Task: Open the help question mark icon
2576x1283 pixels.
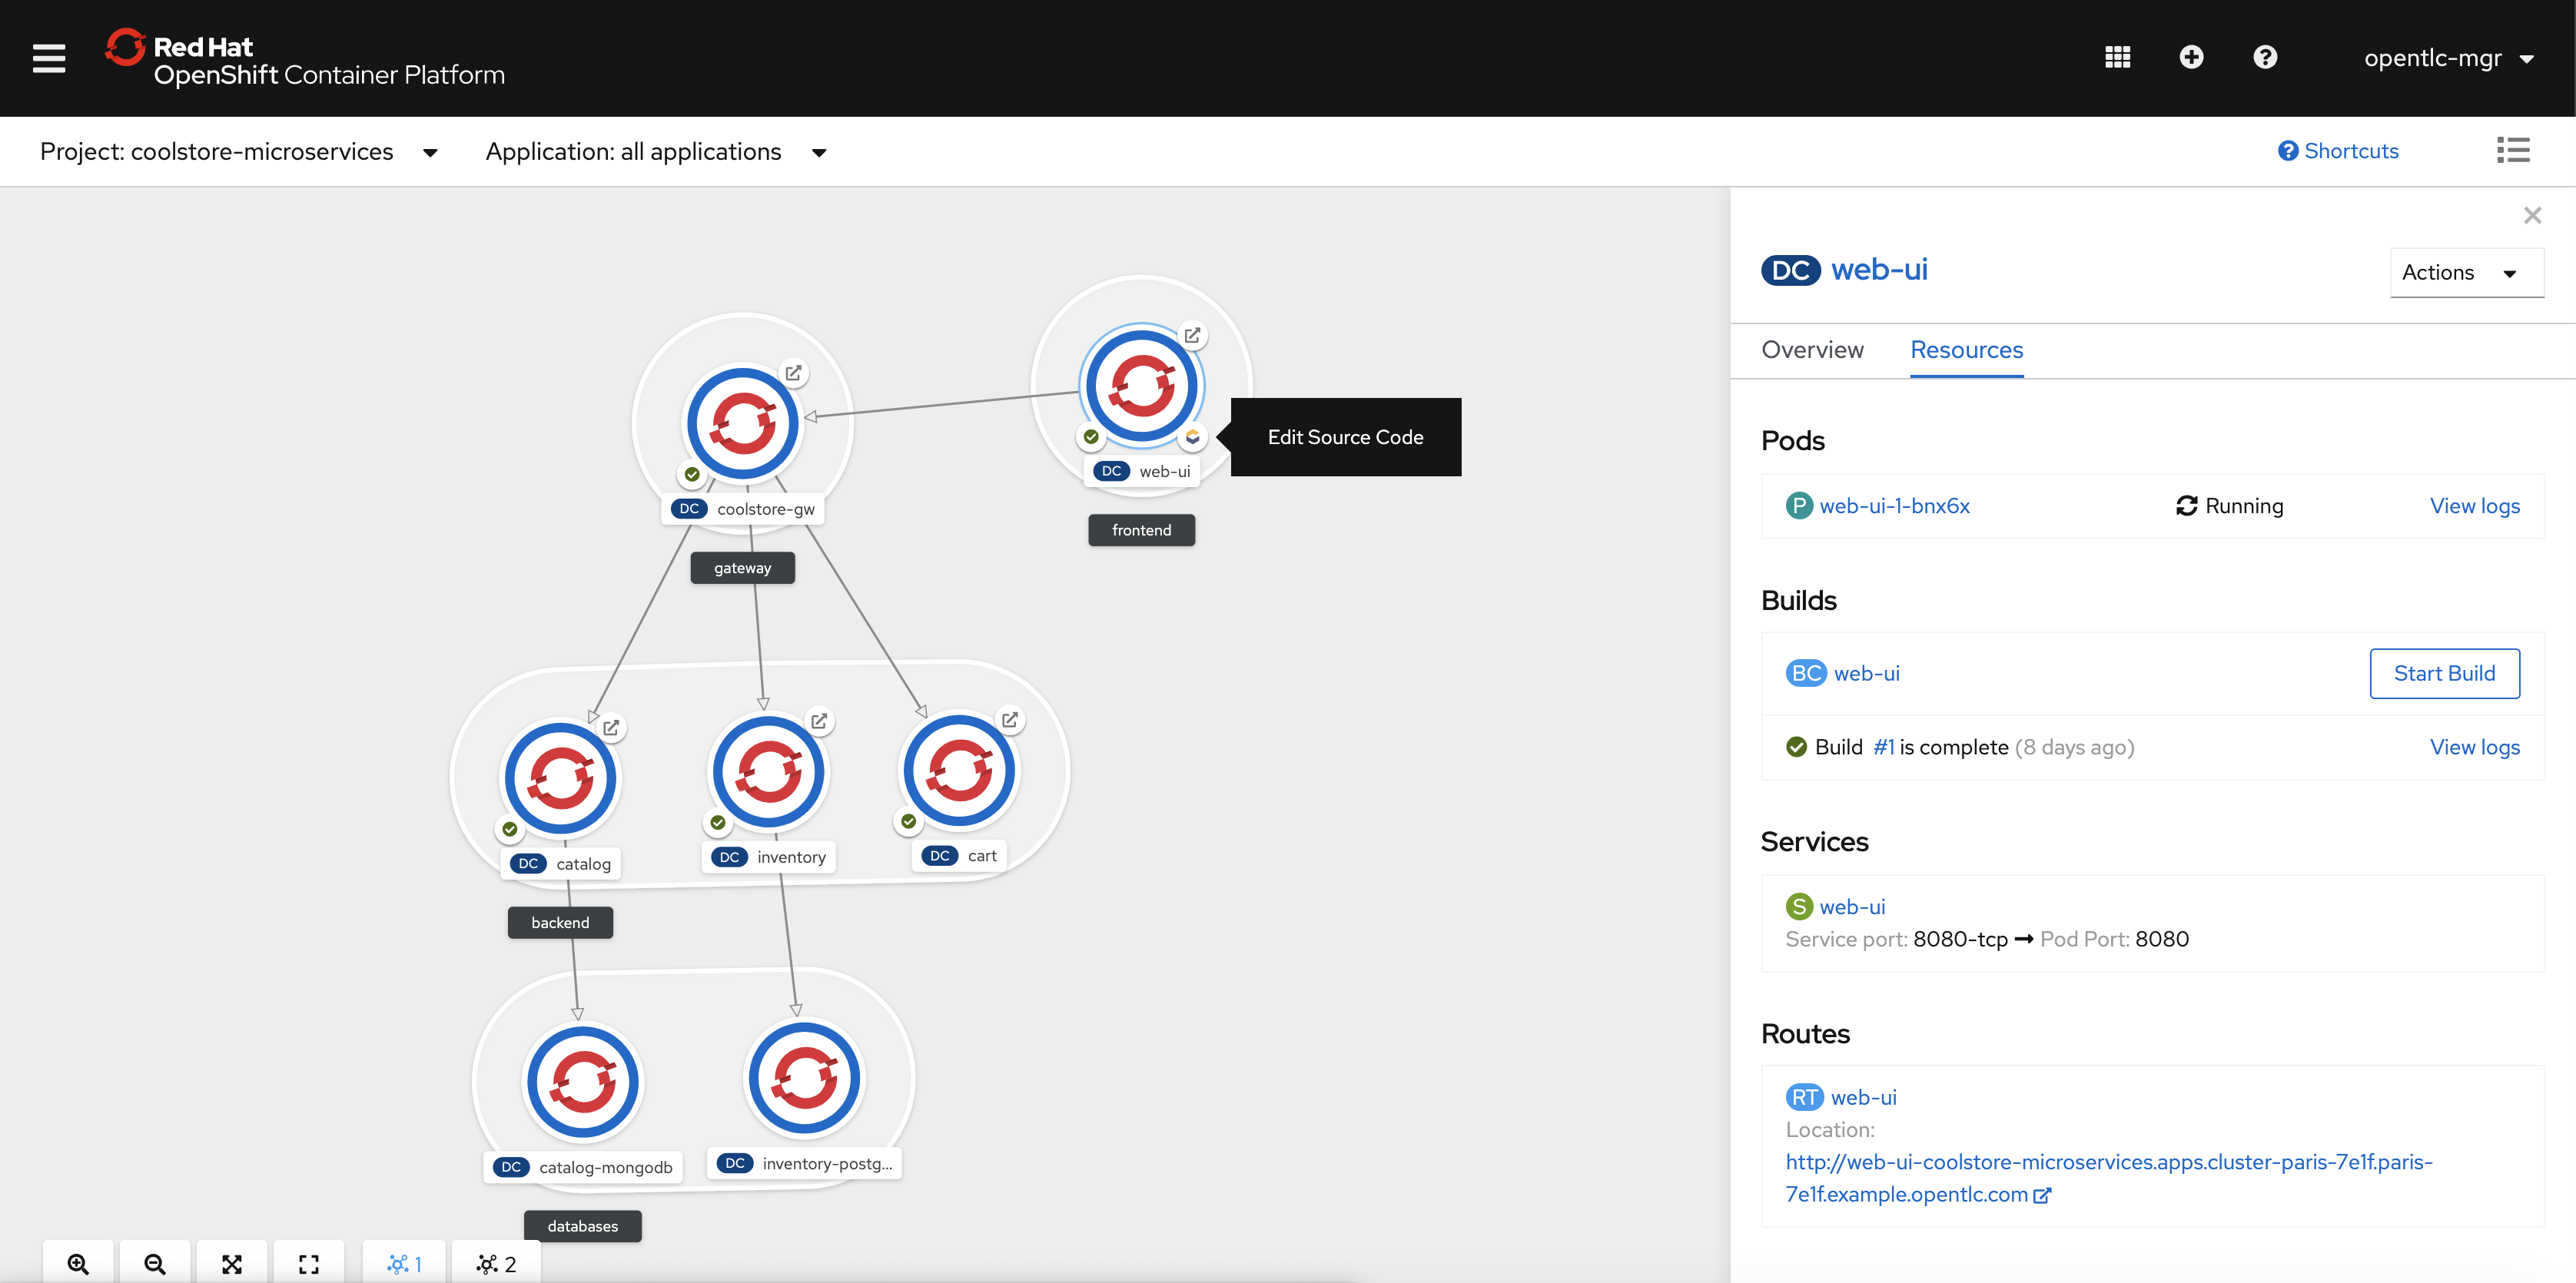Action: (x=2265, y=57)
